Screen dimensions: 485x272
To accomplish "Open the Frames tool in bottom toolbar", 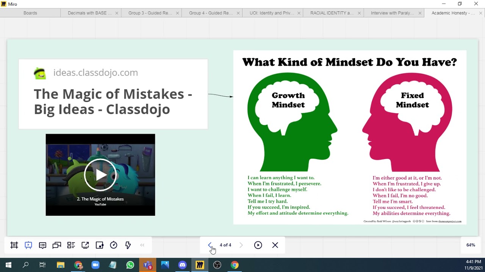I will pos(14,245).
